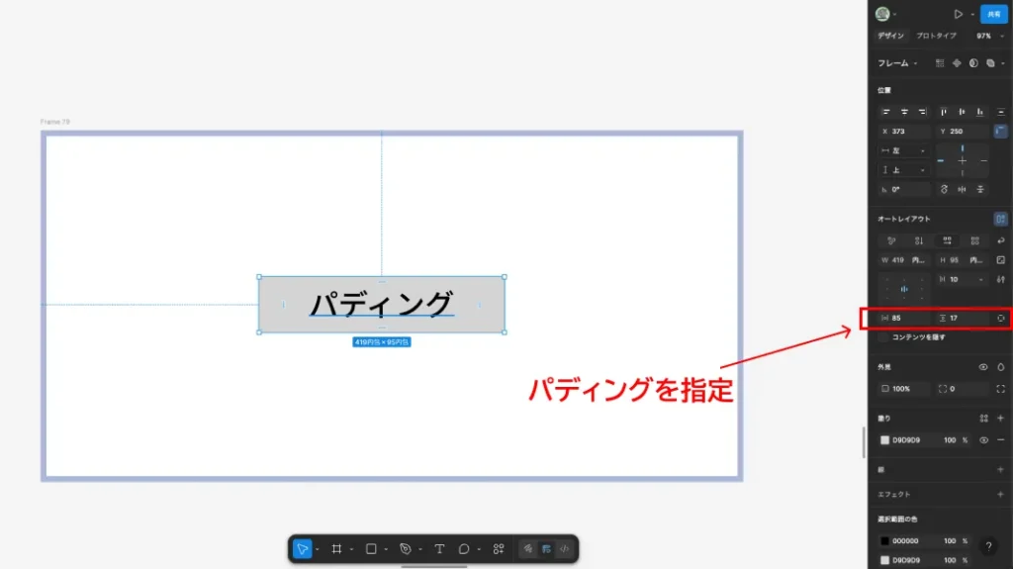Click the play Present icon
The height and width of the screenshot is (569, 1013).
958,14
